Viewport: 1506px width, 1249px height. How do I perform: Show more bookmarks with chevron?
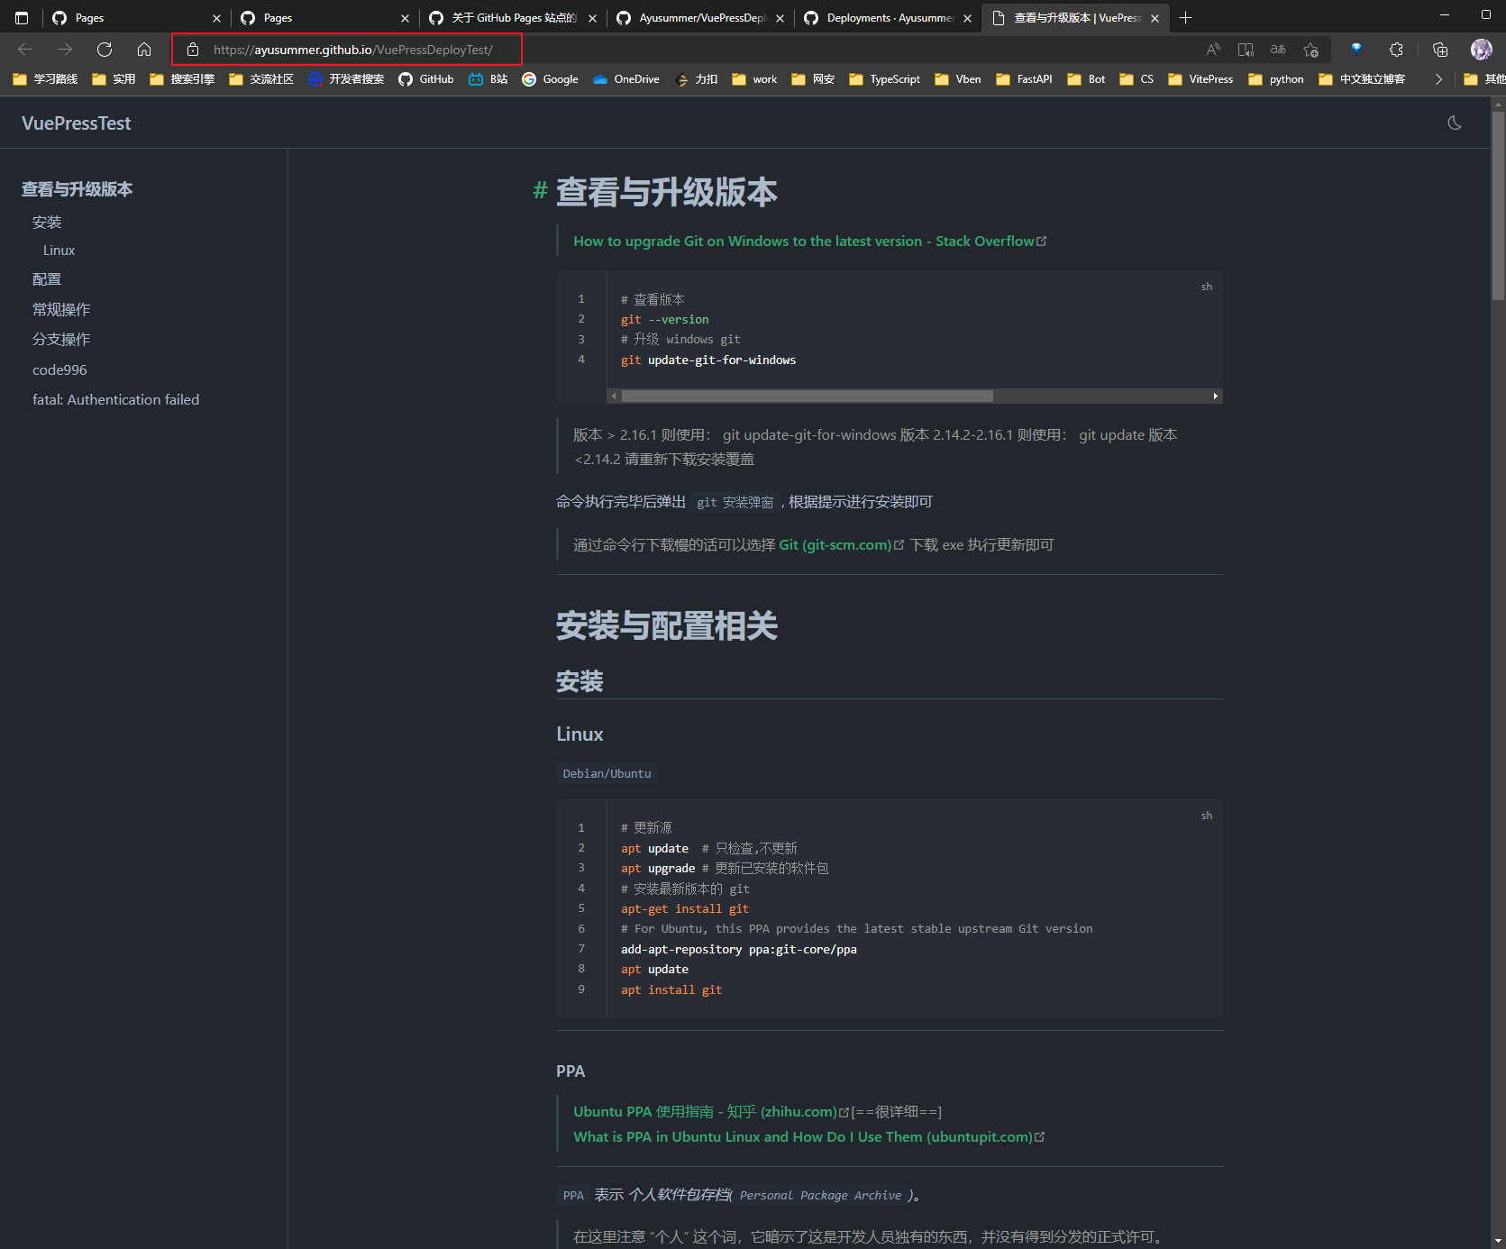1438,79
